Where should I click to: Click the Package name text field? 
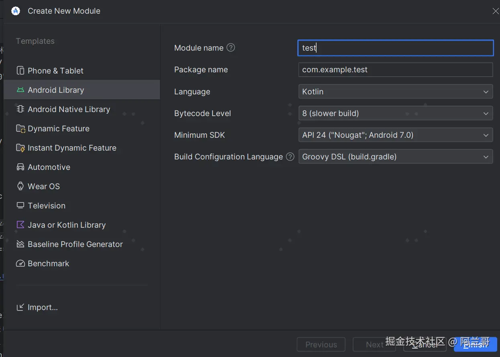point(396,69)
